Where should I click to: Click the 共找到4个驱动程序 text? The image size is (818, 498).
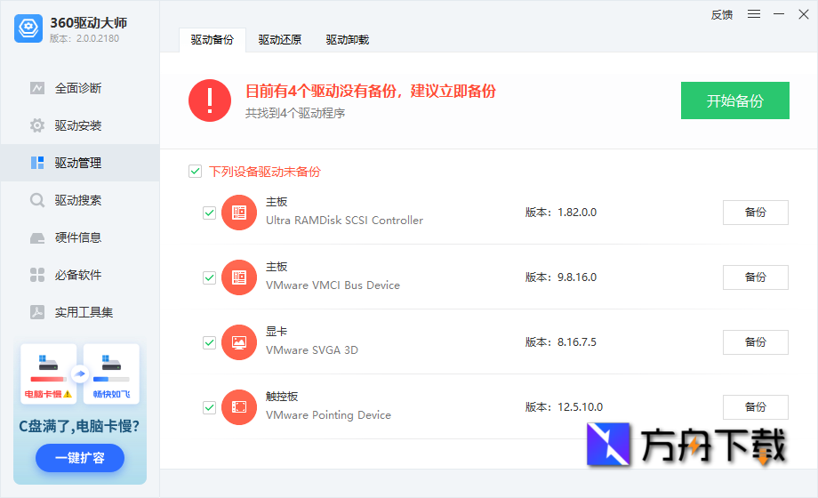click(x=295, y=113)
